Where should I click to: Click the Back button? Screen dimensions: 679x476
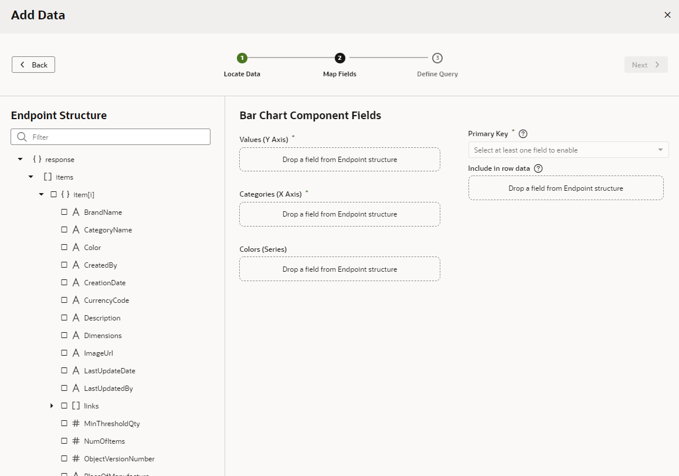(x=33, y=65)
